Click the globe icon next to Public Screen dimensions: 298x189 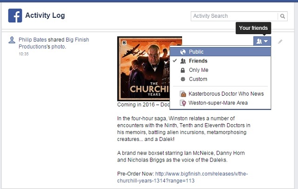pyautogui.click(x=183, y=52)
